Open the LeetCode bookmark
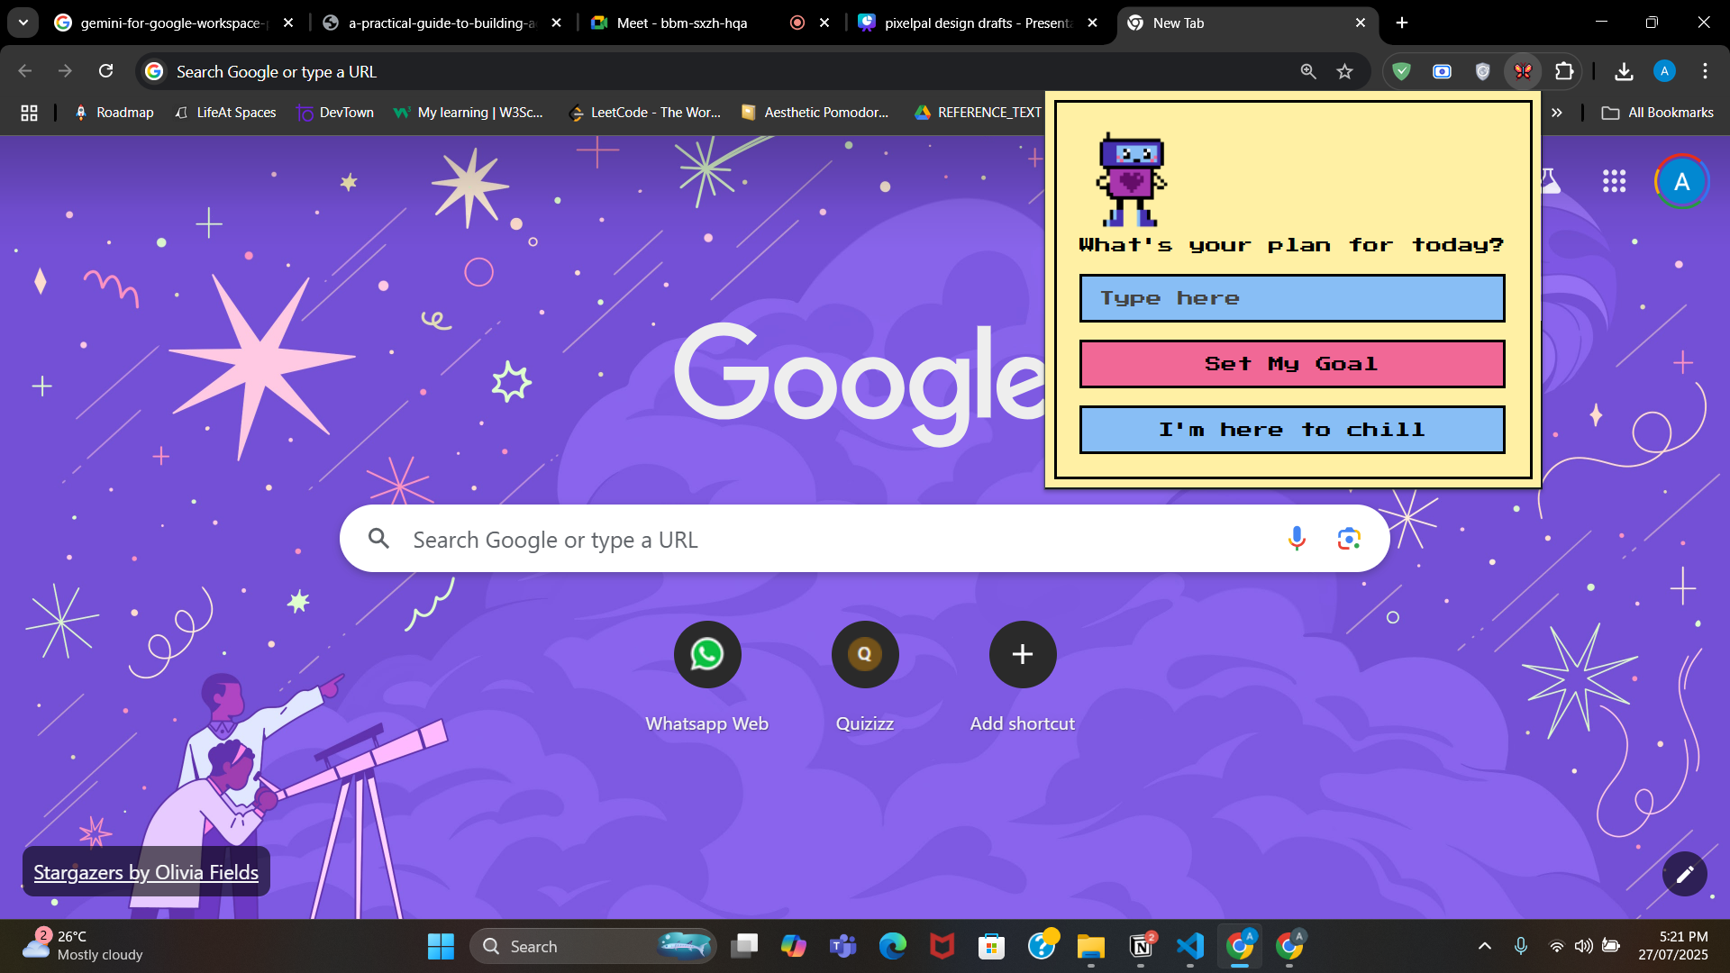Screen dimensions: 1730x973 tap(645, 113)
